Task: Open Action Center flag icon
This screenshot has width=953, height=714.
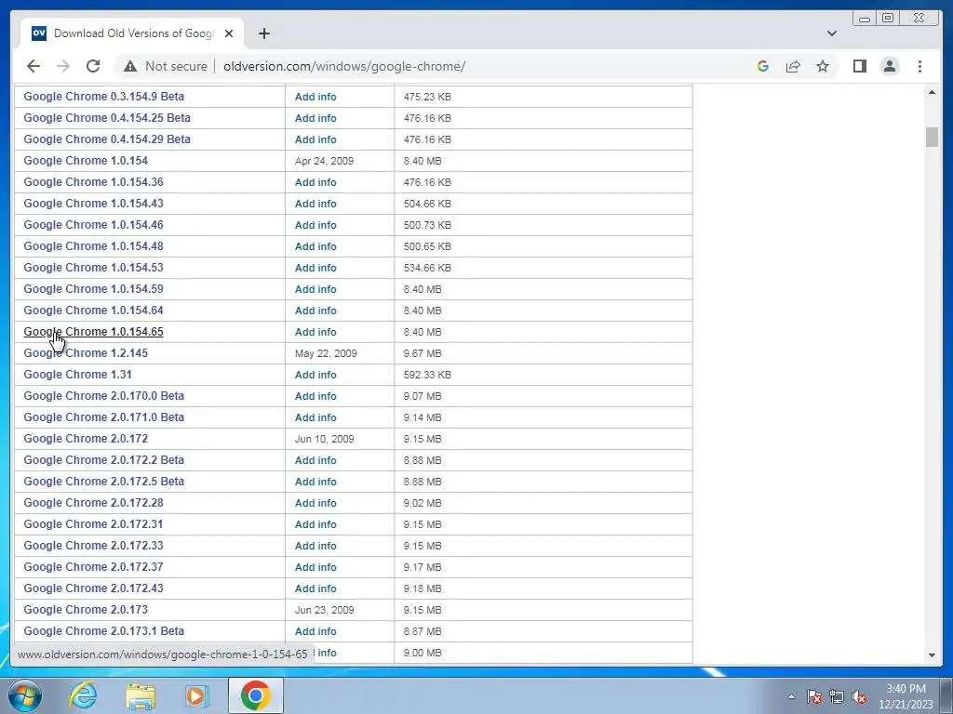Action: pyautogui.click(x=814, y=696)
